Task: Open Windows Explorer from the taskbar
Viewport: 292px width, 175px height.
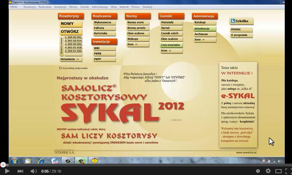Action: (28, 161)
